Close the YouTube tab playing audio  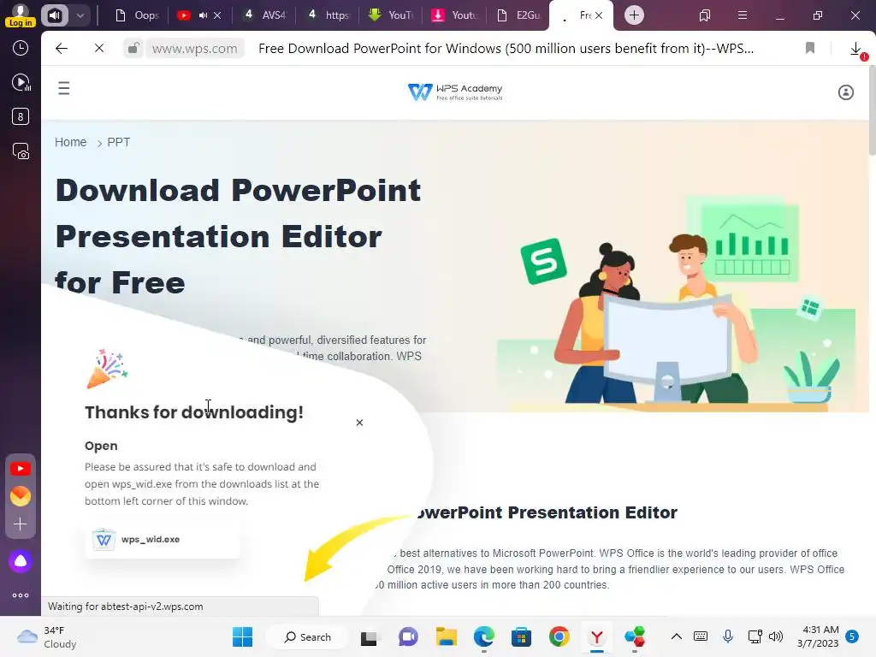[x=217, y=15]
